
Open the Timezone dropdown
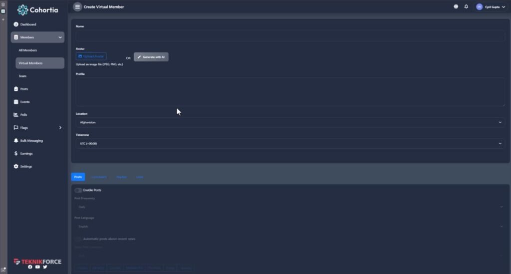pos(290,144)
